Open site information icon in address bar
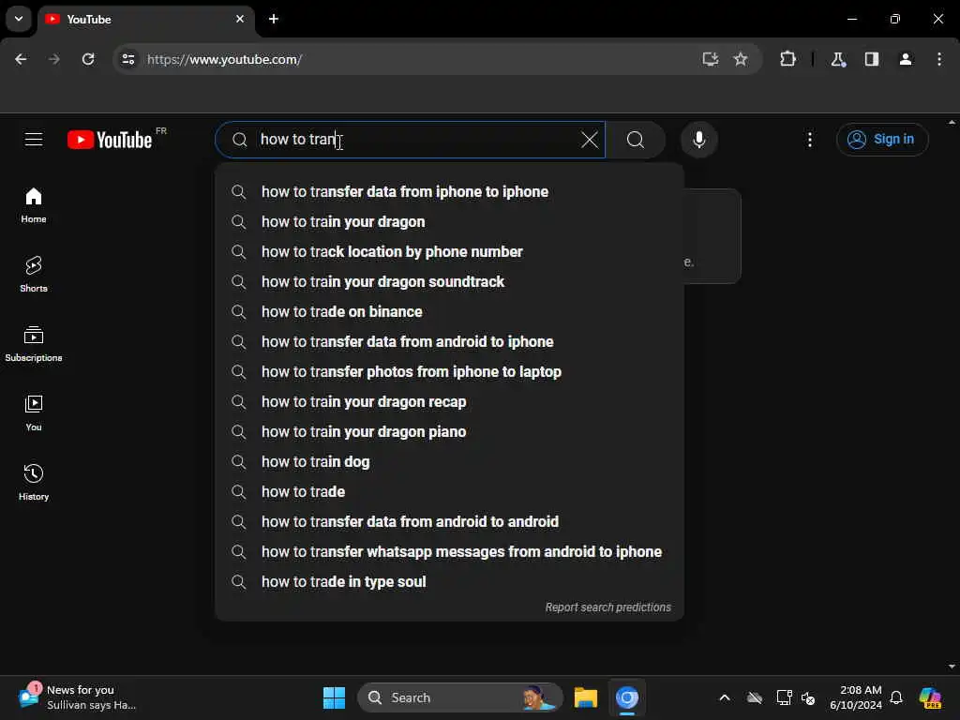This screenshot has width=960, height=720. coord(128,59)
